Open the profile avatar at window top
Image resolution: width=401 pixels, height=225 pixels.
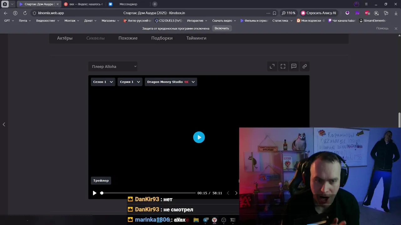click(357, 4)
